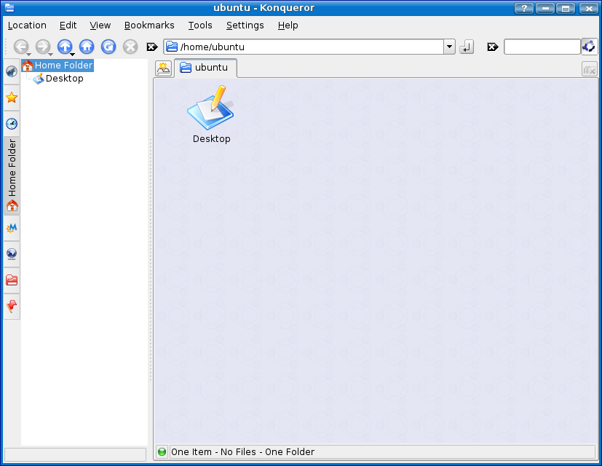Open a new tab with the tab button
Viewport: 602px width, 466px height.
(164, 68)
